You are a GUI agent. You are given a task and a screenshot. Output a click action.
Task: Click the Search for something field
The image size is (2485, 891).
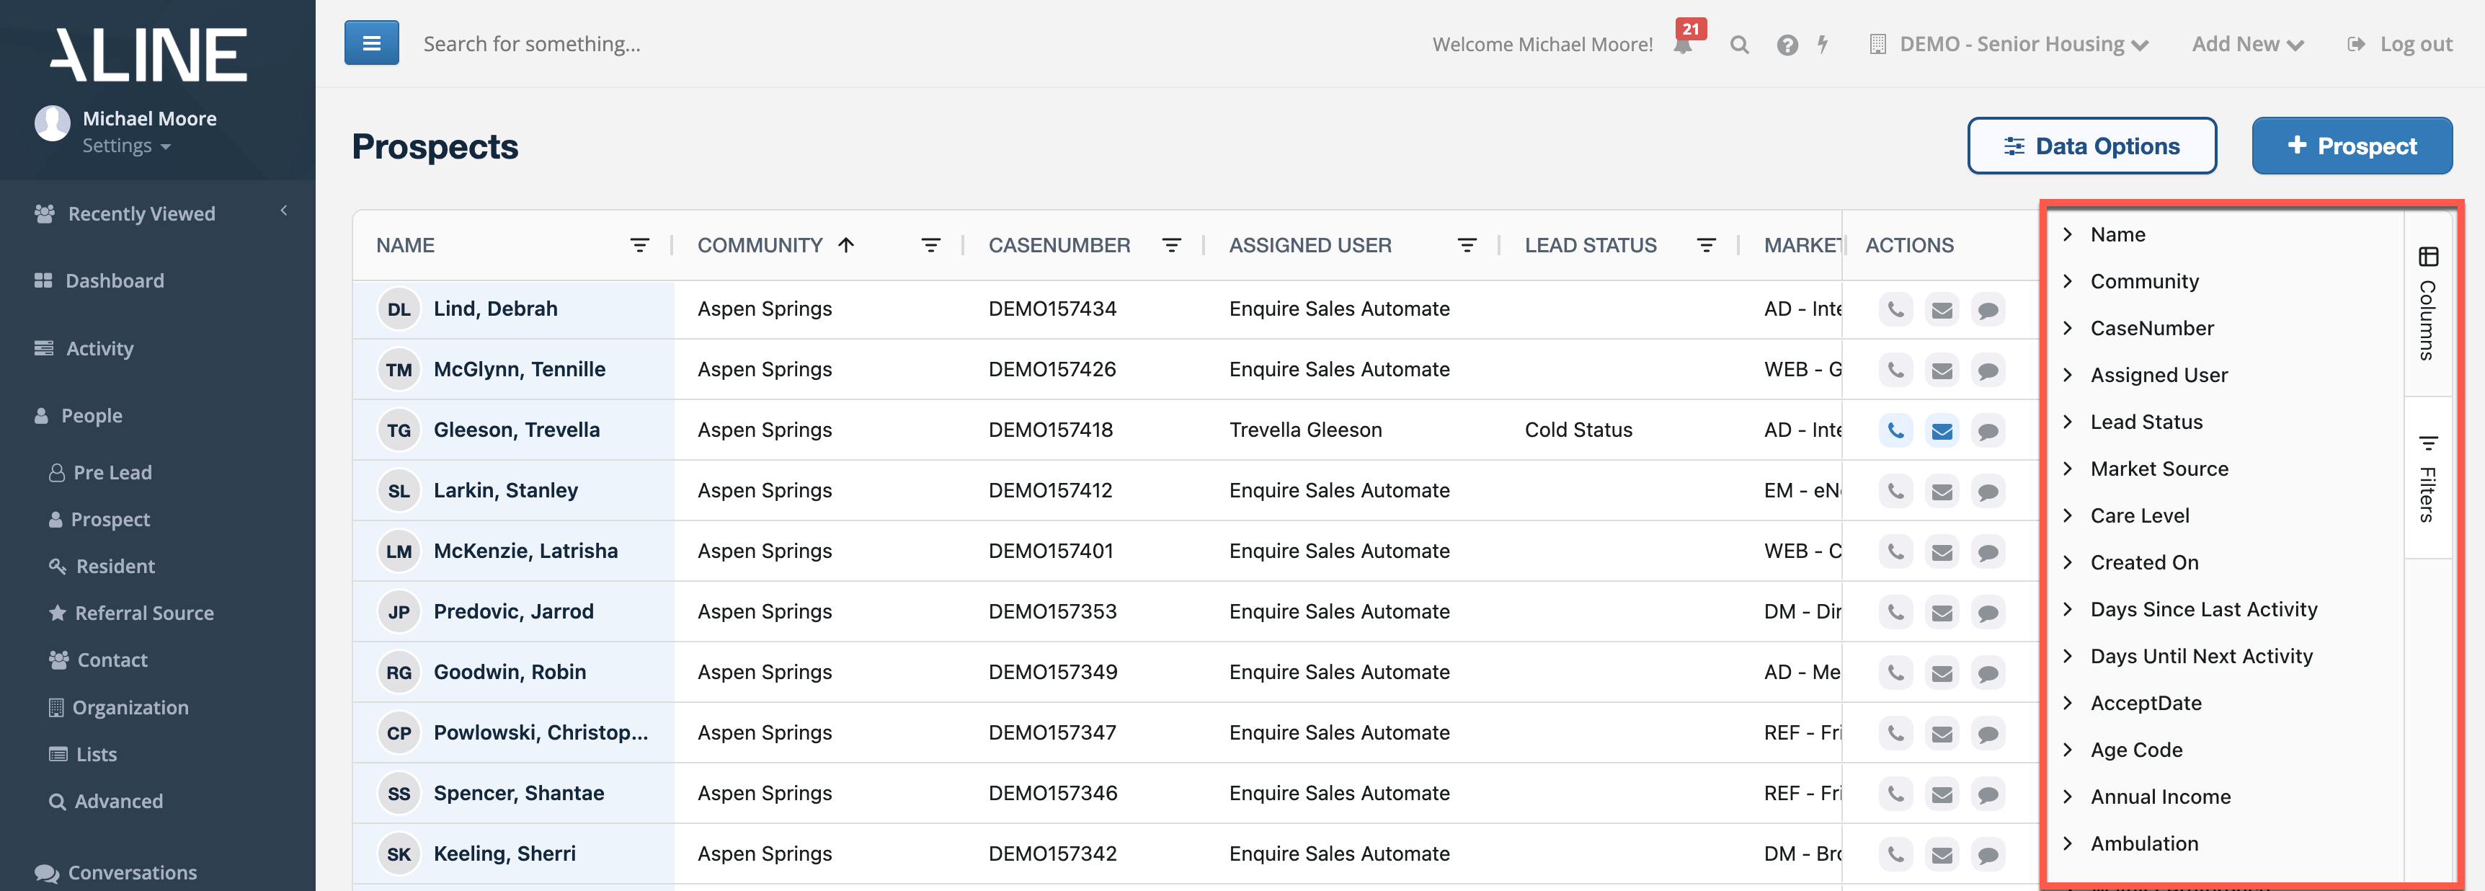click(532, 45)
